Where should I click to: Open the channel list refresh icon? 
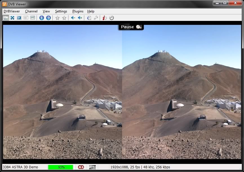[89, 18]
